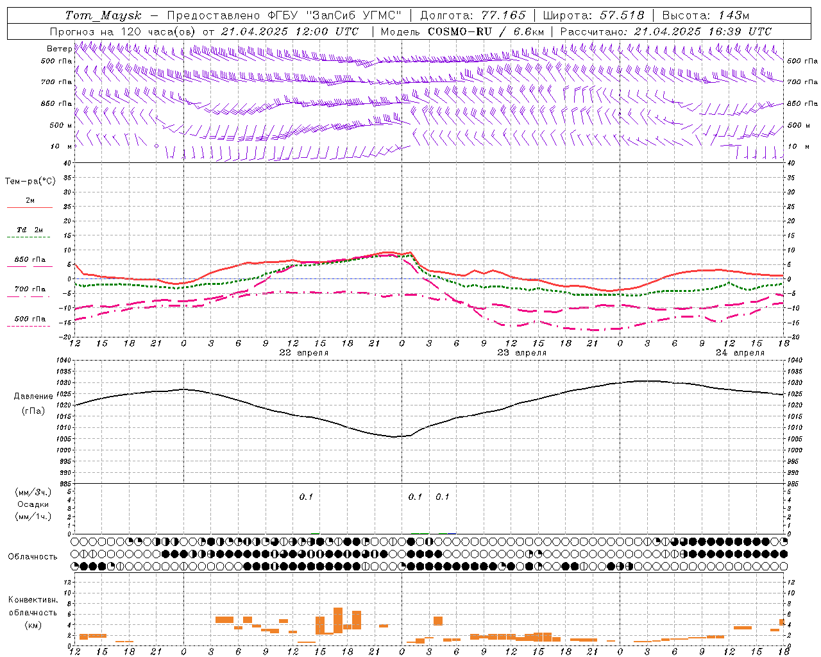This screenshot has height=657, width=821.
Task: Click the model name COSMO-RU / 6.6км
Action: 486,31
